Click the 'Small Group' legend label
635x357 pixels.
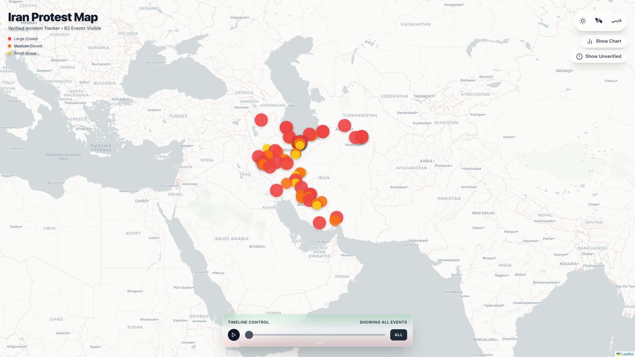pyautogui.click(x=25, y=53)
